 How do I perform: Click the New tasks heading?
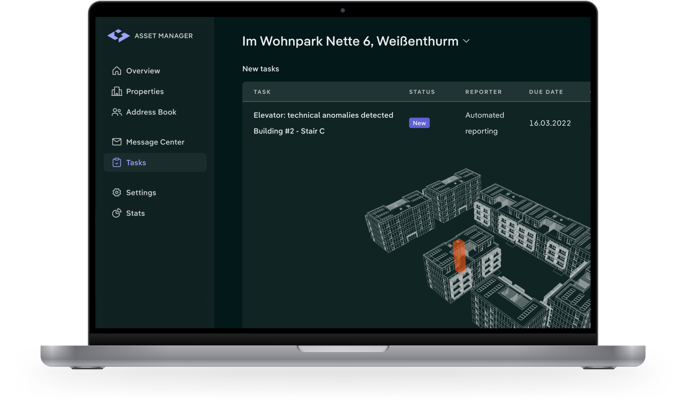click(x=261, y=69)
